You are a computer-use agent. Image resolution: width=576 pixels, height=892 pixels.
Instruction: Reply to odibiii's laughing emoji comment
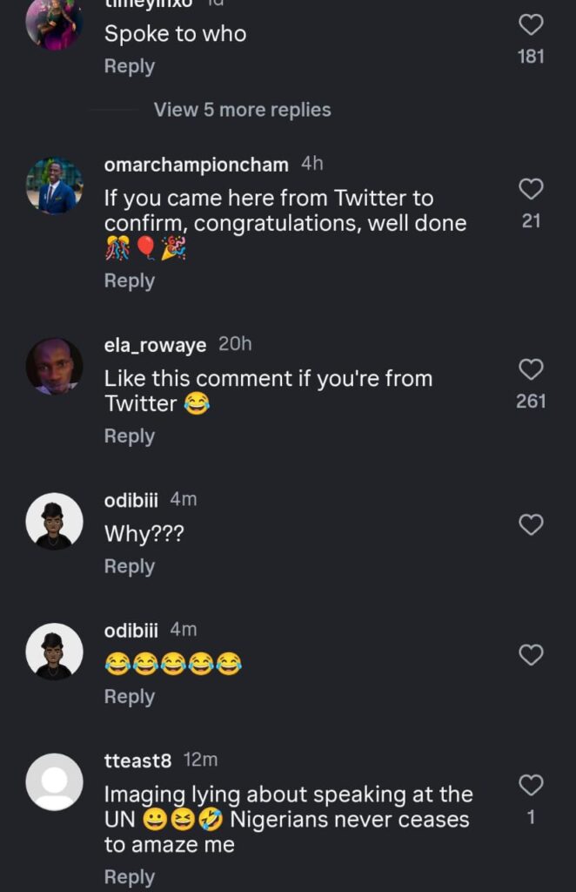(x=130, y=697)
